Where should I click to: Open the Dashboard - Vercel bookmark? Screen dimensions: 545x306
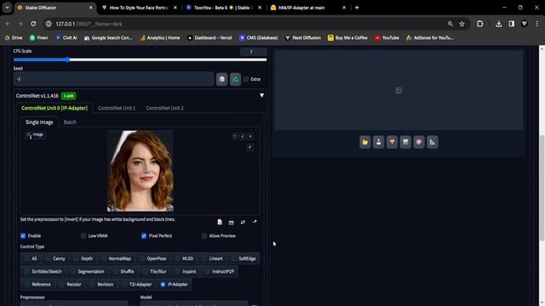[x=209, y=37]
